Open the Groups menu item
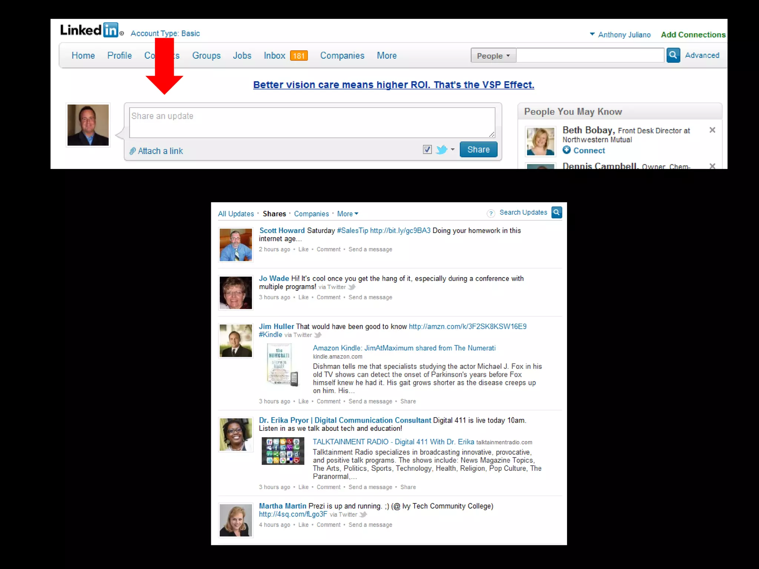This screenshot has height=569, width=759. point(206,56)
